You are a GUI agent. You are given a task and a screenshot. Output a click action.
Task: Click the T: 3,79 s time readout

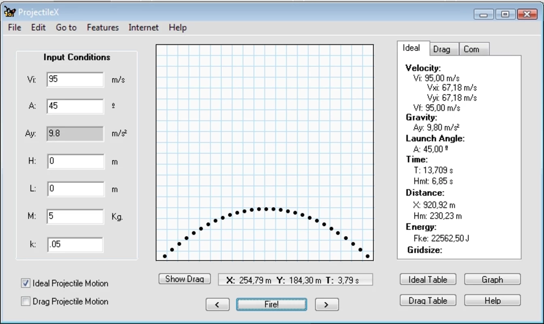(342, 280)
